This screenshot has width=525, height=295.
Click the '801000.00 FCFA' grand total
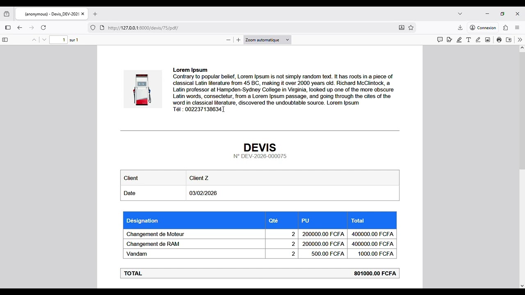click(375, 274)
